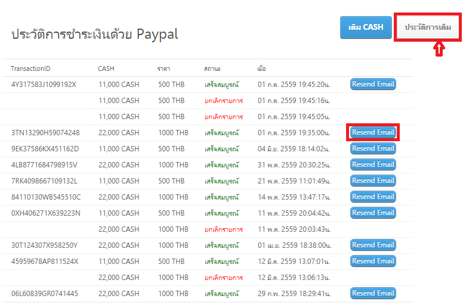
Task: Click completed status in row 4Y317583J1099192X
Action: click(222, 85)
